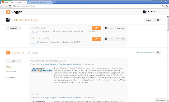Click the Veliati Machrus profile avatar in header
This screenshot has width=169, height=102.
coord(144,12)
